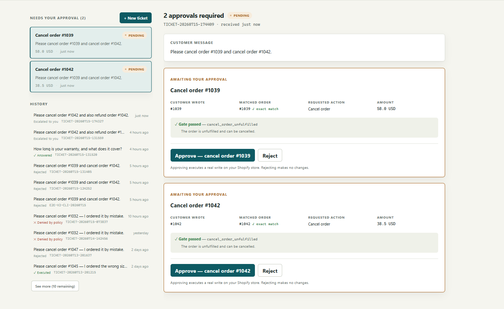This screenshot has width=504, height=309.
Task: Open rejected ticket TICKET-20260715-131405
Action: tap(91, 168)
